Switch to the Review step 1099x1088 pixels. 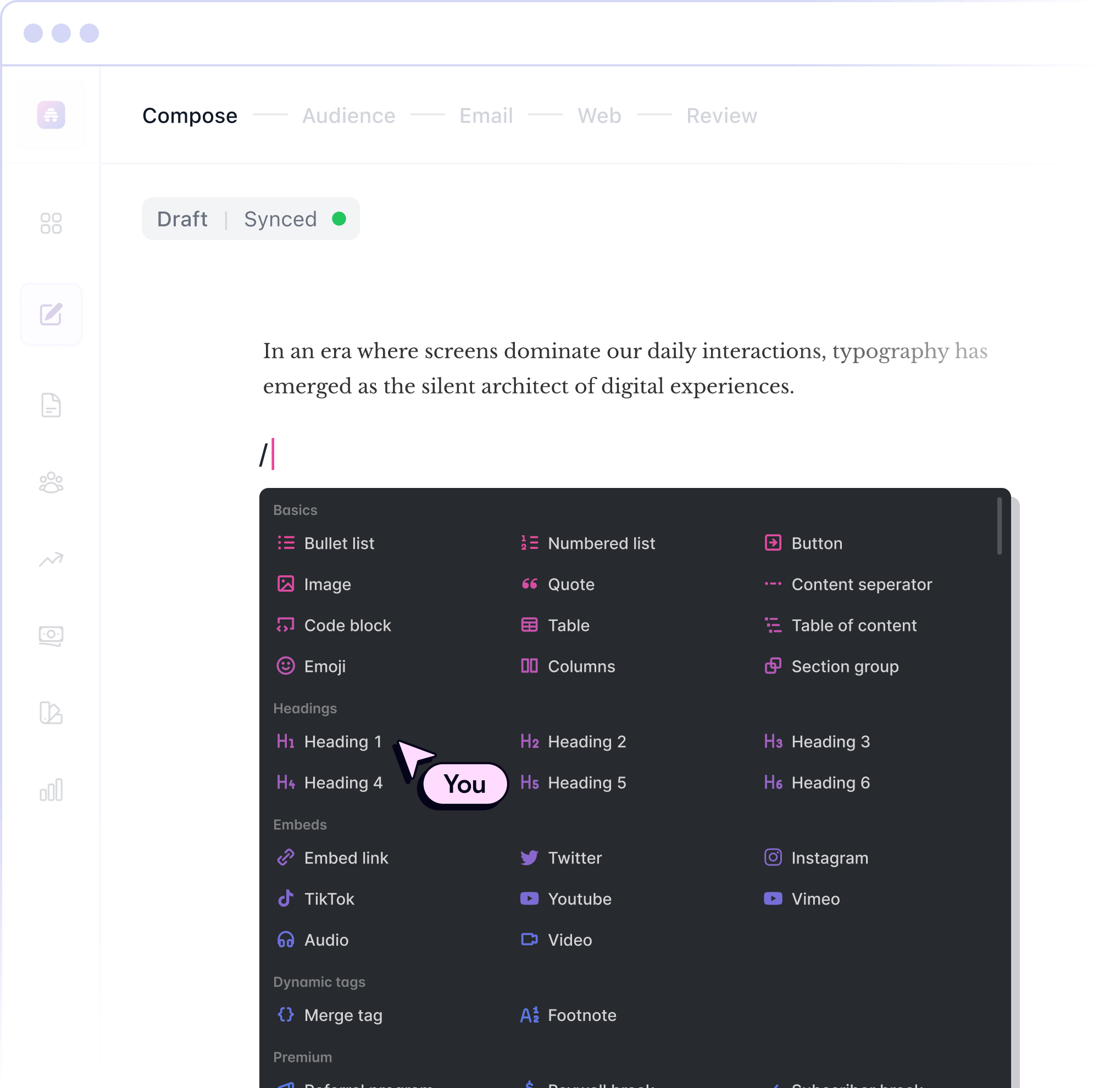click(x=721, y=115)
